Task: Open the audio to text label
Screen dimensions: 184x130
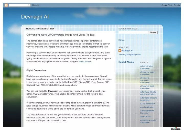Action: 146,116
